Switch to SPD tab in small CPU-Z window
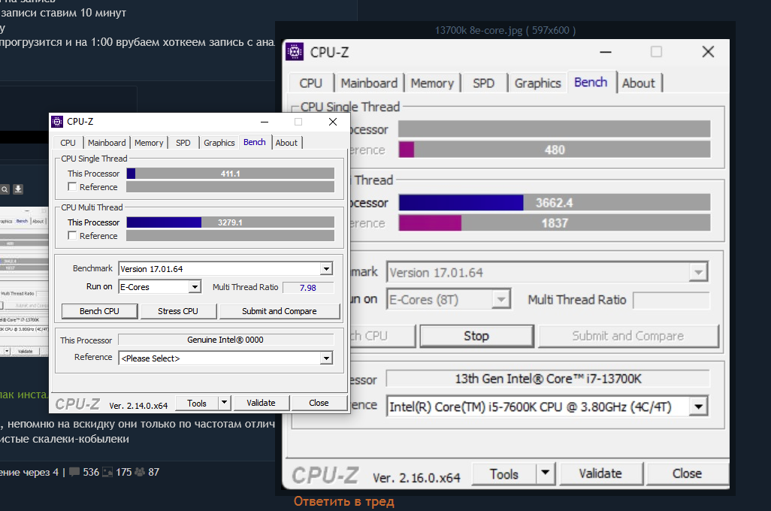771x511 pixels. click(183, 143)
